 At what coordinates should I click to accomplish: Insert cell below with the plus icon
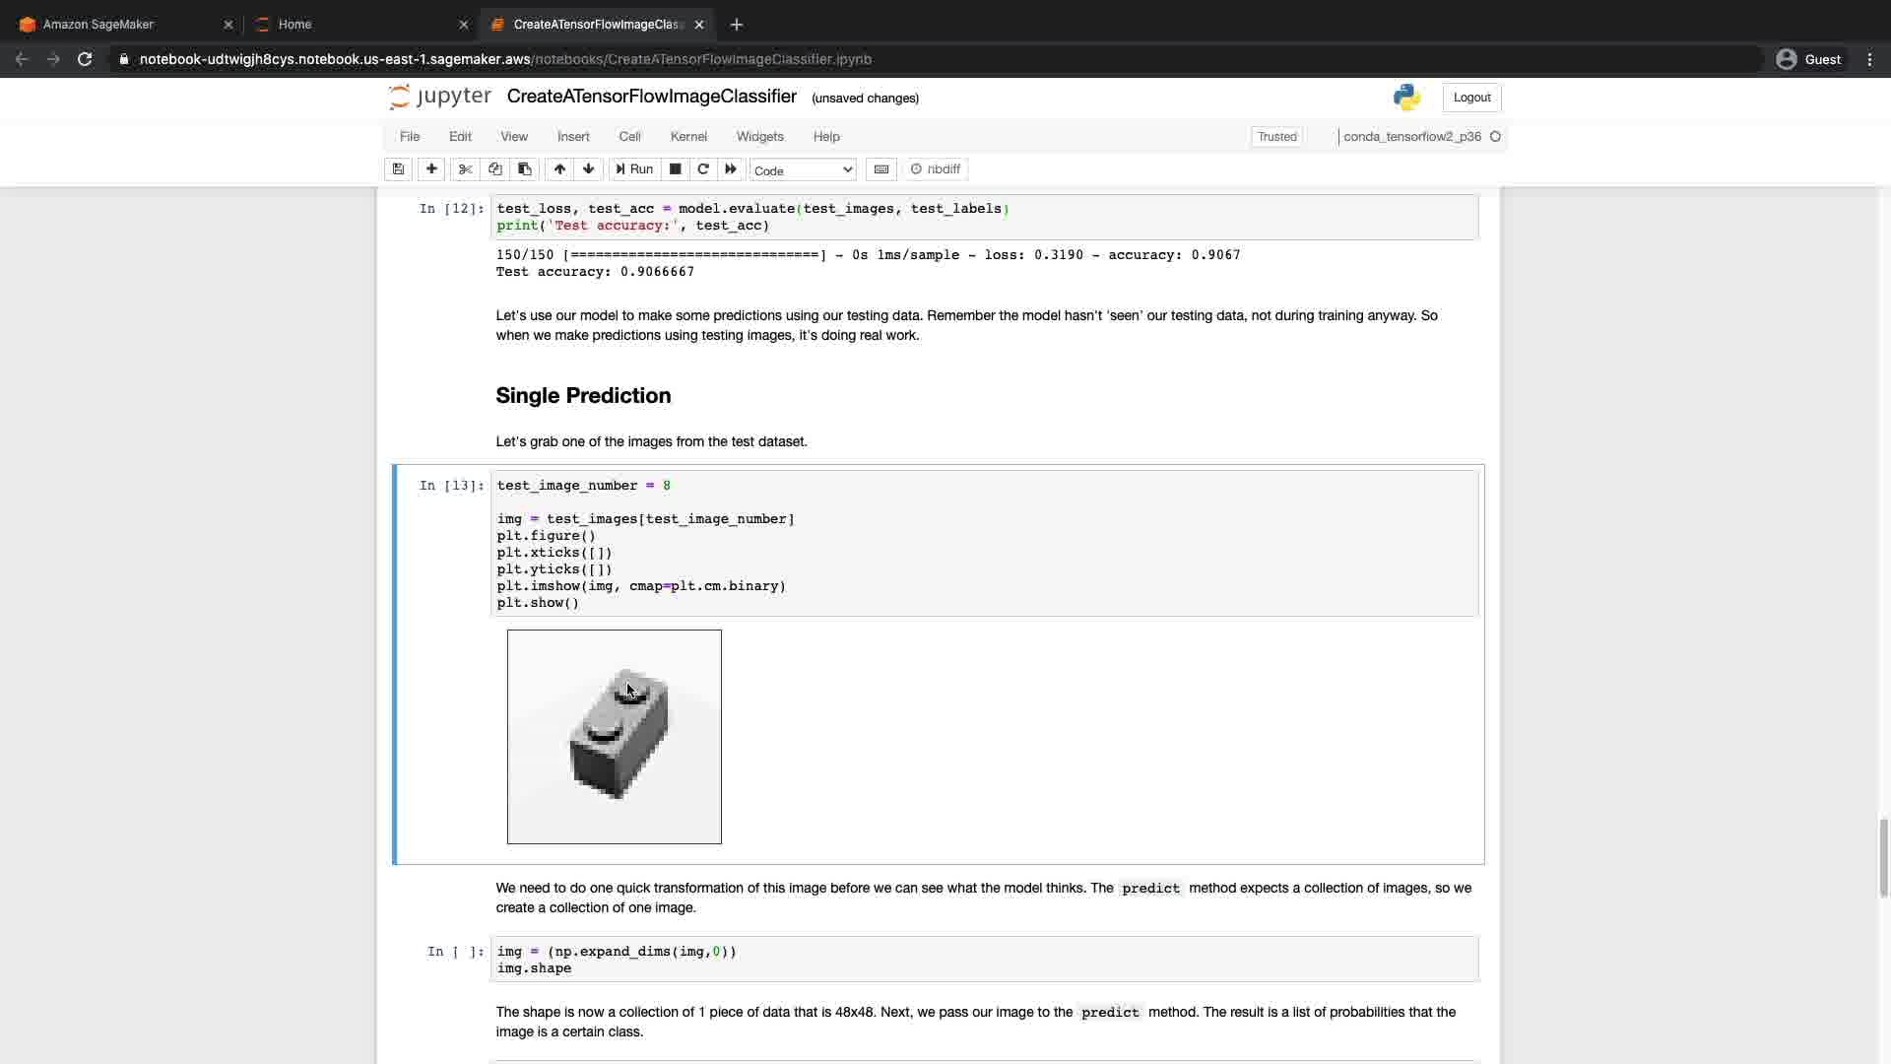(x=431, y=169)
